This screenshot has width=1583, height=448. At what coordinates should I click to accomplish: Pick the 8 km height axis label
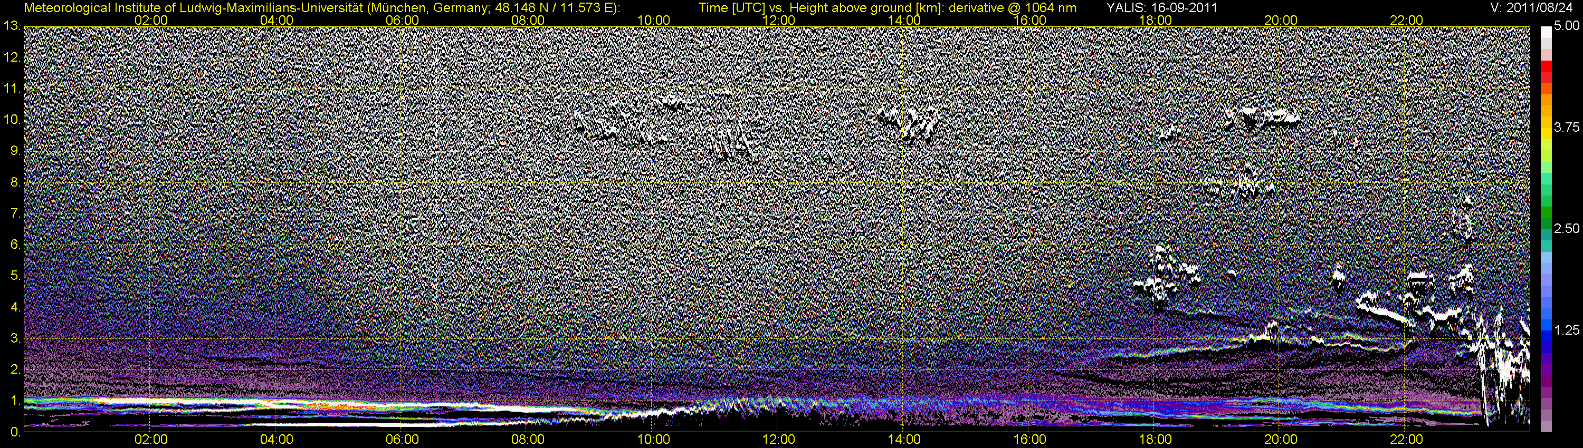(15, 182)
